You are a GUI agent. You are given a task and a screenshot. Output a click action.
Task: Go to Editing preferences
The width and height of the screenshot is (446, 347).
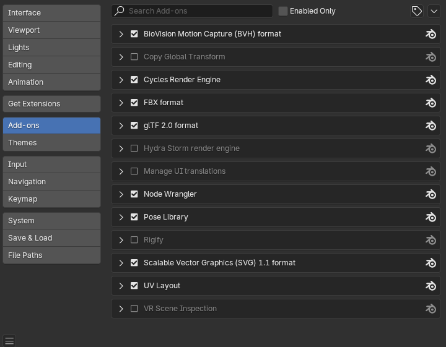point(51,65)
